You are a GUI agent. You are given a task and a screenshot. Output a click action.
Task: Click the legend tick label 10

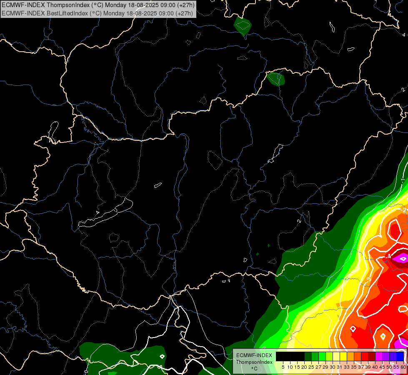(x=290, y=367)
